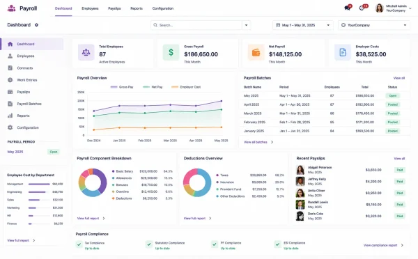Click the Payroll Batches icon in sidebar
The height and width of the screenshot is (259, 418).
pyautogui.click(x=10, y=104)
